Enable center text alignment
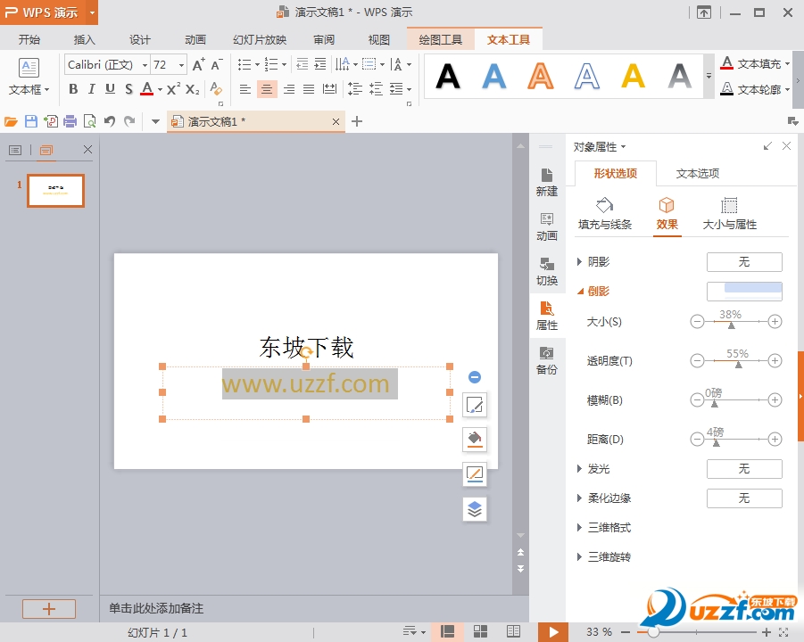This screenshot has height=642, width=804. (x=267, y=89)
